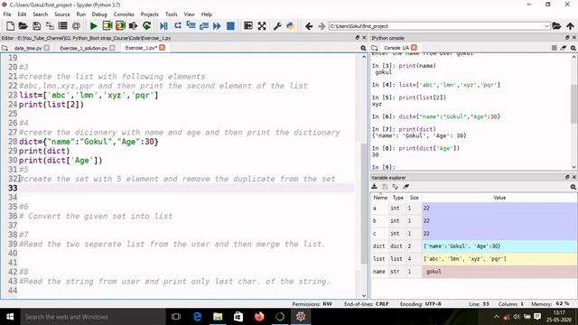Click the New file icon
The height and width of the screenshot is (325, 578).
pos(10,26)
